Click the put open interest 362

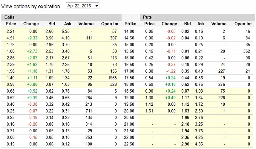click(x=246, y=51)
